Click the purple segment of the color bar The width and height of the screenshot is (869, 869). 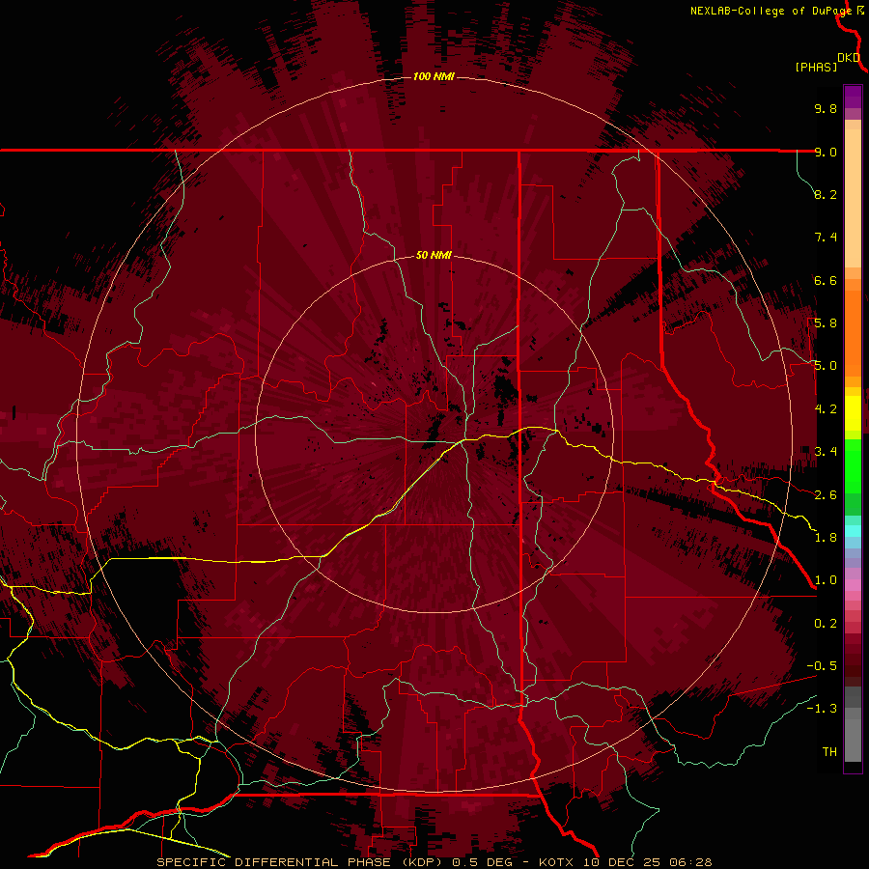tap(853, 97)
